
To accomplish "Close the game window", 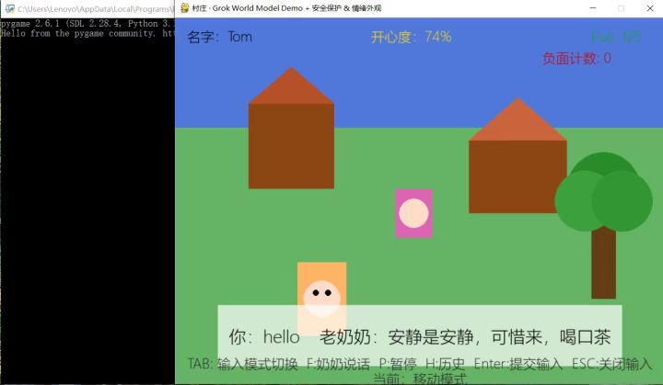I will click(x=650, y=8).
